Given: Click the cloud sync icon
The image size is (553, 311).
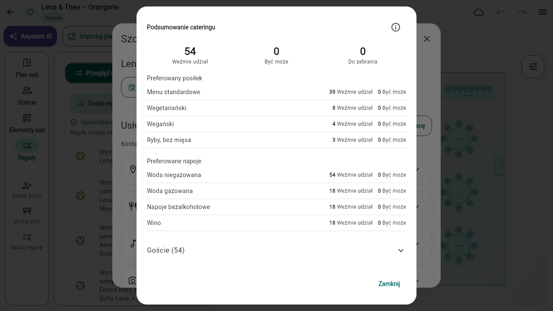Looking at the screenshot, I should (x=479, y=12).
